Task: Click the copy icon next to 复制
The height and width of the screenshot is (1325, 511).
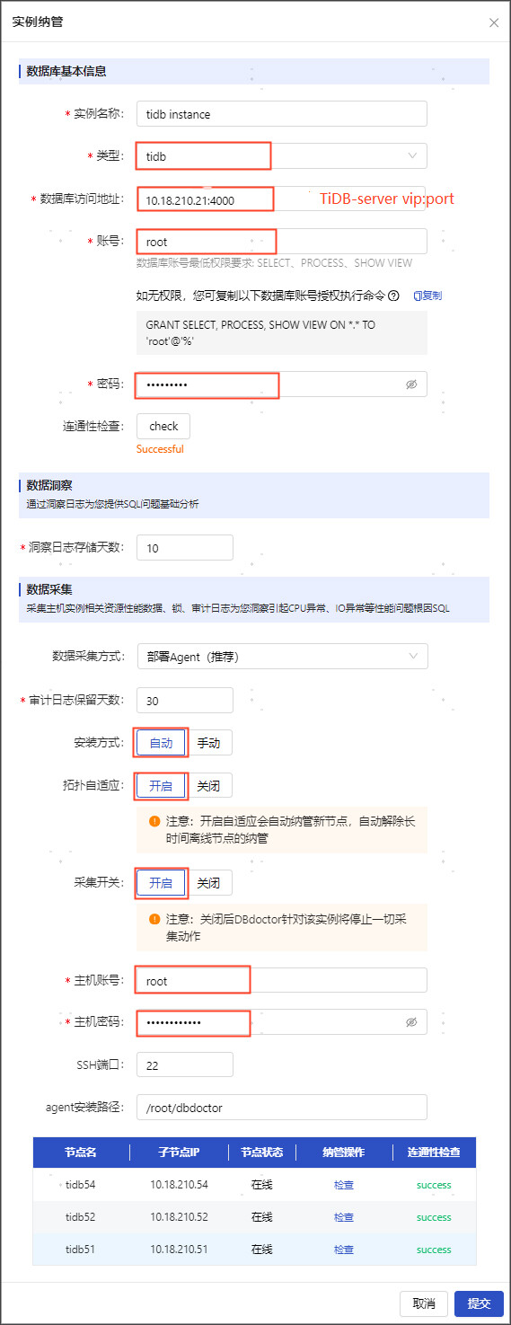Action: [x=417, y=296]
